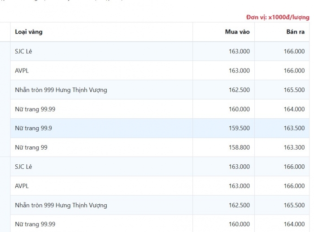The height and width of the screenshot is (232, 314).
Task: Select the "Nữ trang 99" row name
Action: [31, 147]
